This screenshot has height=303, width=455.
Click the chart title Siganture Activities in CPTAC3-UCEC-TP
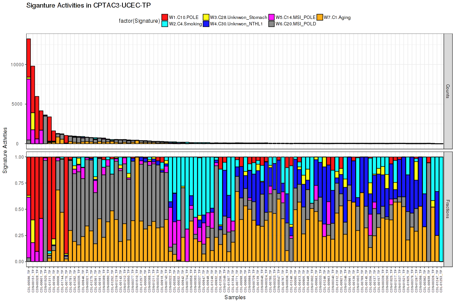point(89,6)
